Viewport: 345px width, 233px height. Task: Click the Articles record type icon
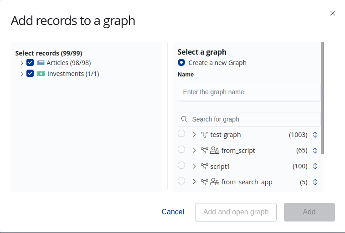(x=41, y=63)
